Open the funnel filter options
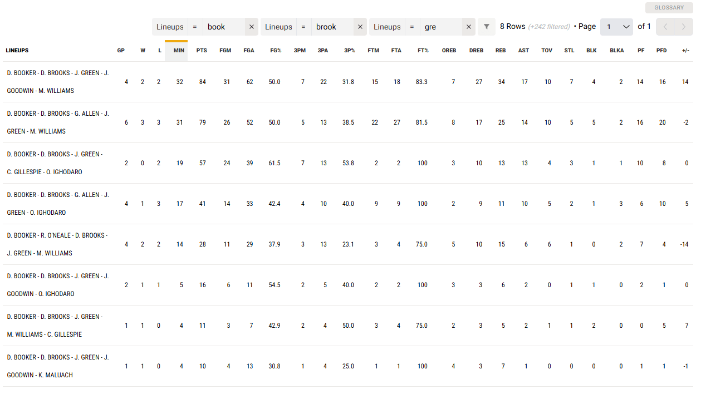The image size is (701, 394). (487, 27)
